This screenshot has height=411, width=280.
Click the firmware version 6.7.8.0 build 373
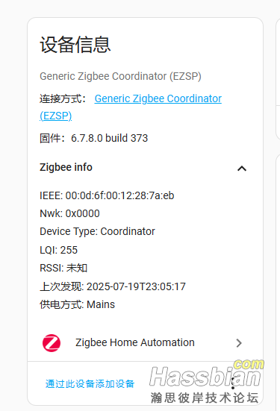(110, 138)
